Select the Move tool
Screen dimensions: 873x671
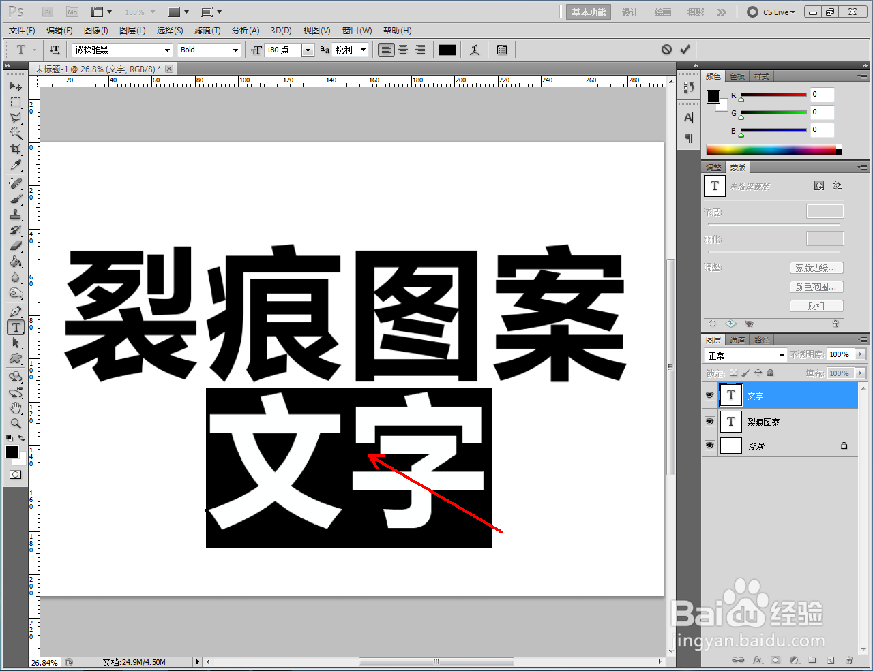(x=15, y=86)
